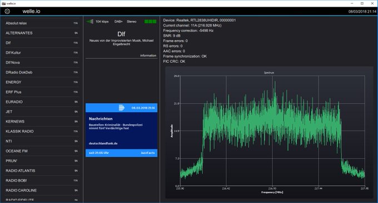
Task: Click the 104 kbps bitrate label
Action: (x=102, y=22)
